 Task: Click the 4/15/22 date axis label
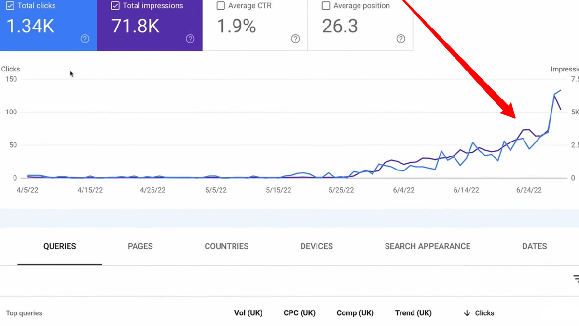click(x=90, y=190)
